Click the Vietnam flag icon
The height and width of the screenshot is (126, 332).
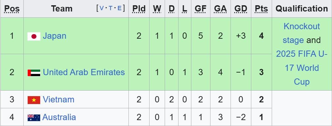[x=34, y=100]
